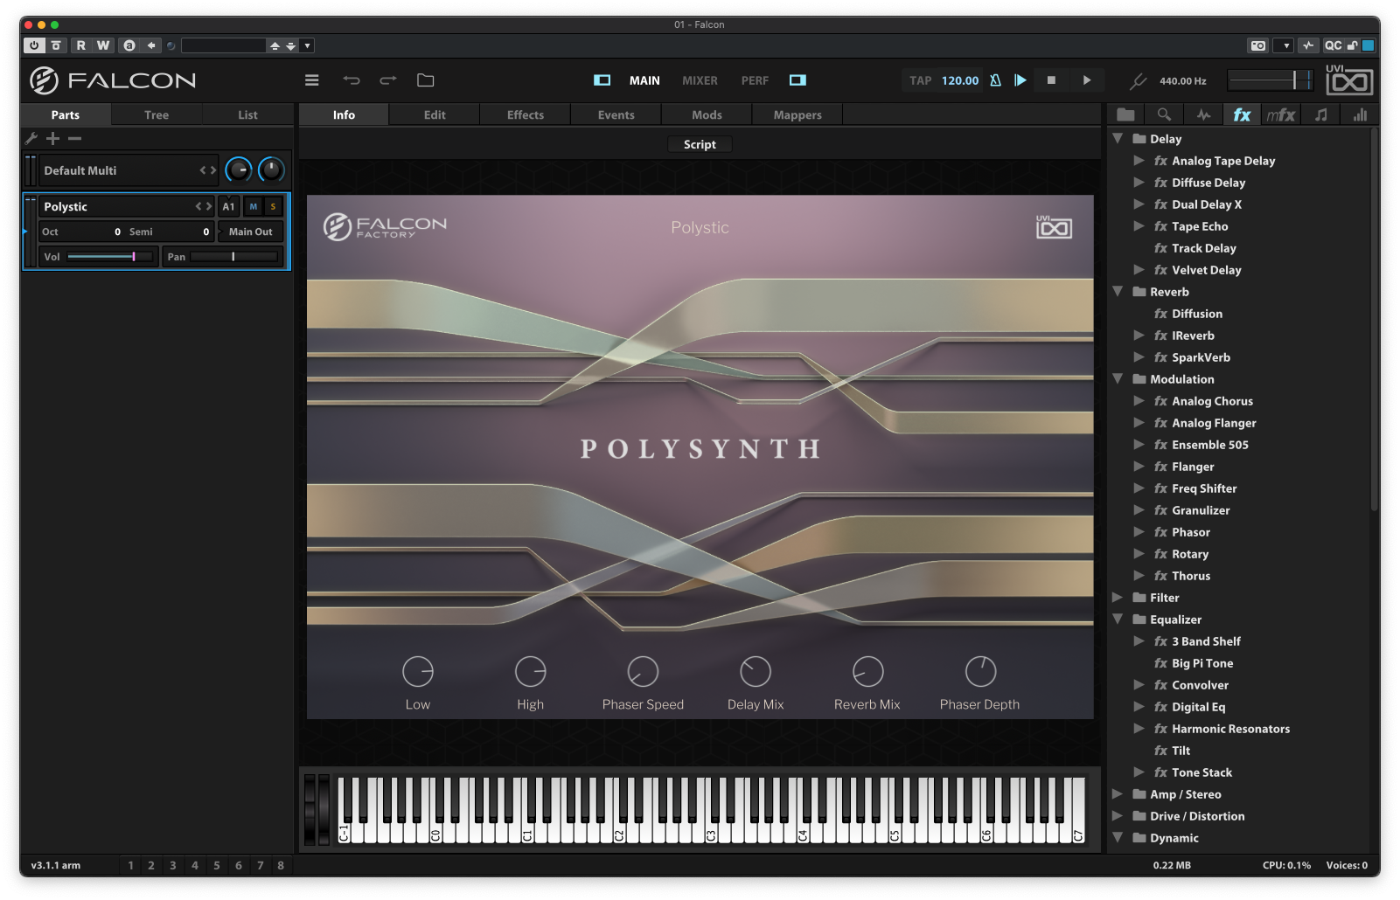This screenshot has height=900, width=1400.
Task: Toggle the host plugin power bypass button
Action: click(x=33, y=45)
